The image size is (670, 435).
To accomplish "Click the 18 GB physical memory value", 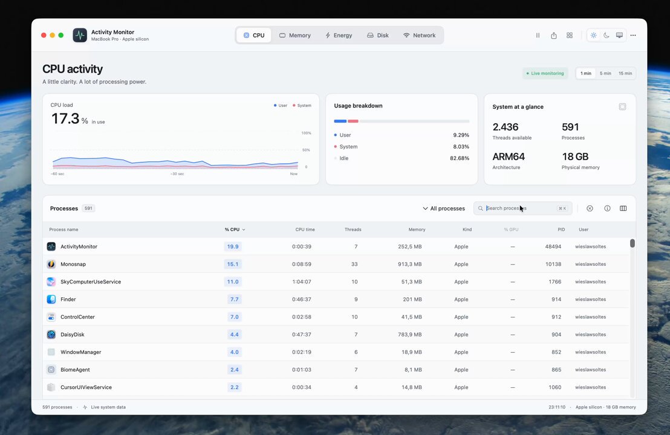I will pos(575,156).
